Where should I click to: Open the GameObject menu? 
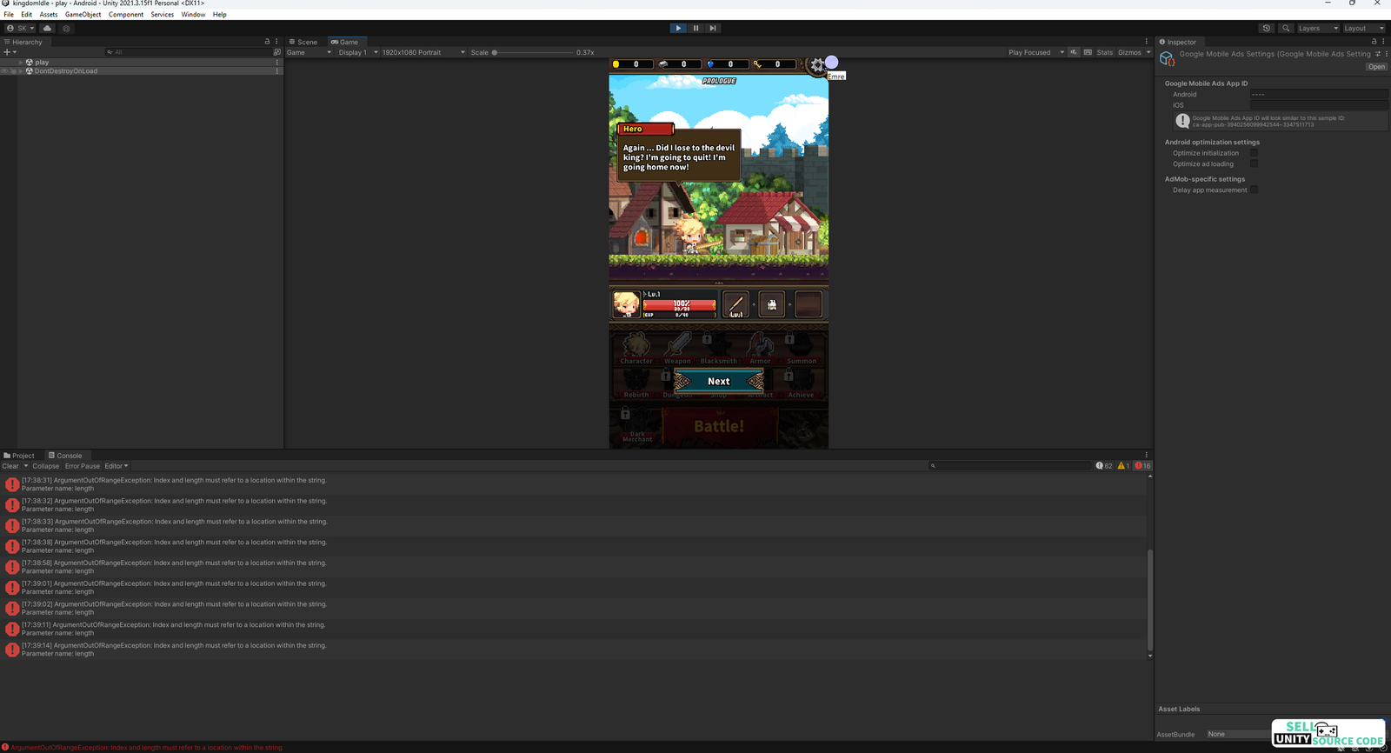tap(83, 15)
